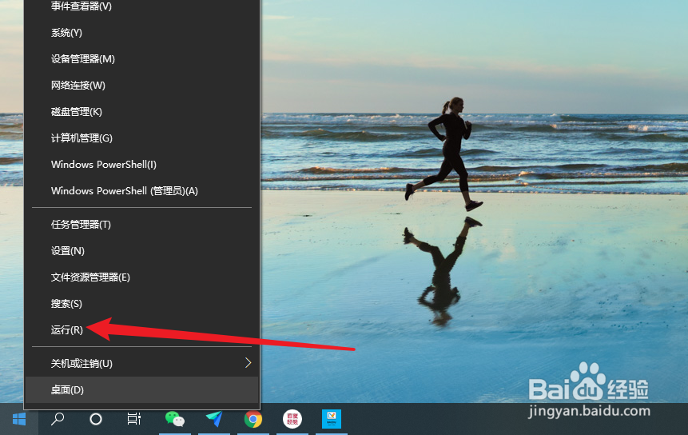Open Cortana circle icon on taskbar
This screenshot has width=688, height=435.
(x=96, y=419)
